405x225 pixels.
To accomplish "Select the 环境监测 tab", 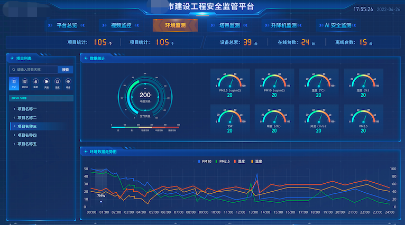I will (x=176, y=25).
